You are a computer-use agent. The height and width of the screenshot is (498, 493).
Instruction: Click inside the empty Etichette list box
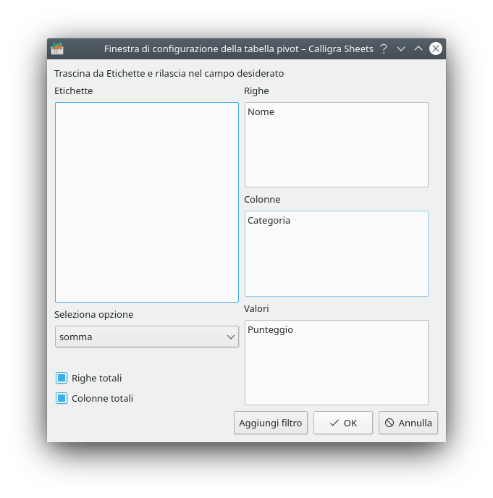point(146,202)
